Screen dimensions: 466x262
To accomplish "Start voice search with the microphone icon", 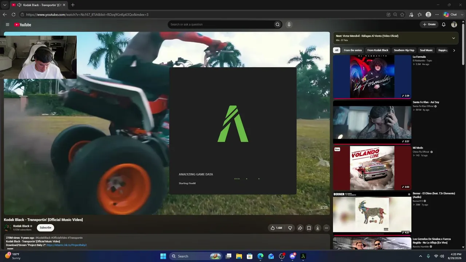I will (289, 24).
